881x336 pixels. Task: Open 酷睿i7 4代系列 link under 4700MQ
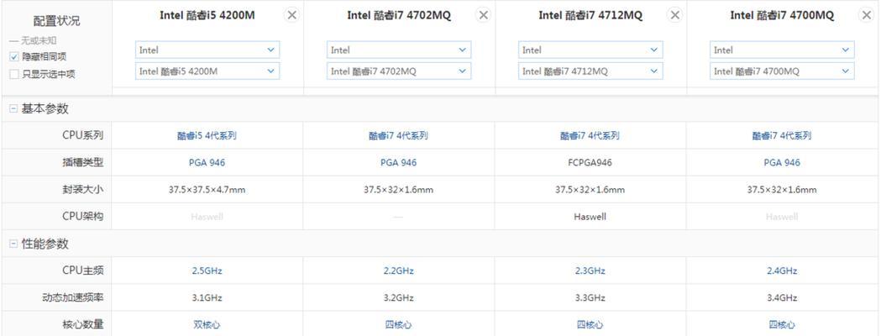pyautogui.click(x=782, y=135)
